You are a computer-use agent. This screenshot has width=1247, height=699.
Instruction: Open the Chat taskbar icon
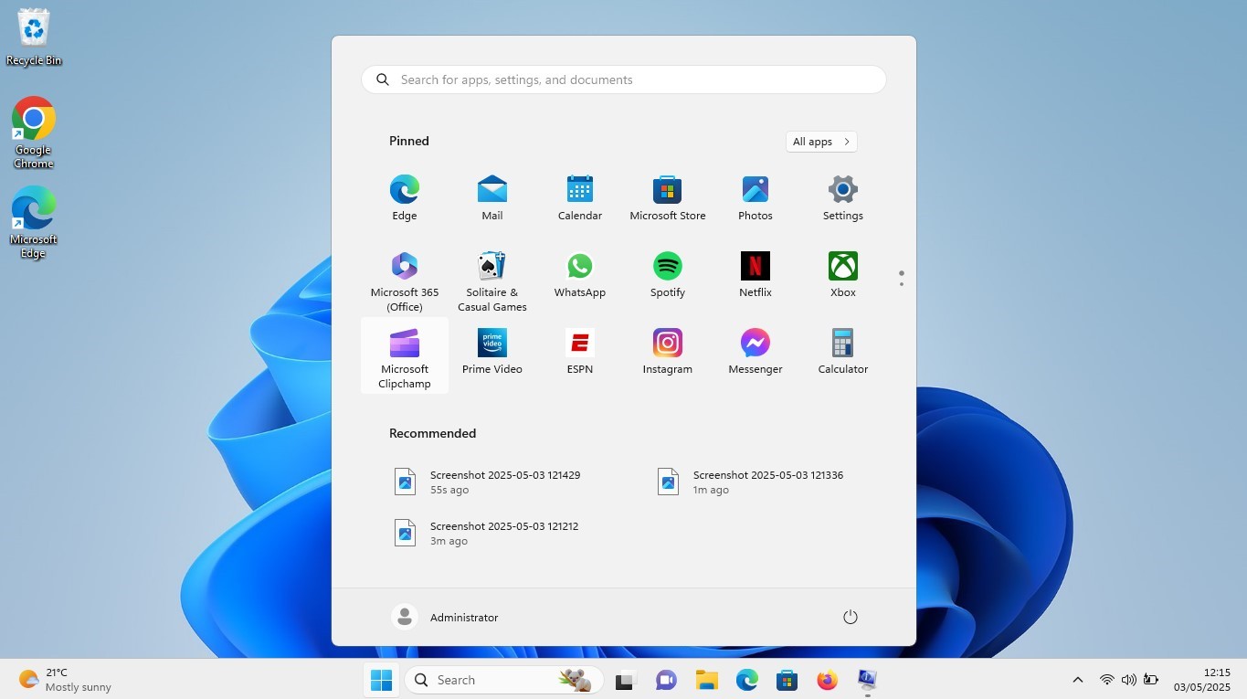(x=666, y=680)
